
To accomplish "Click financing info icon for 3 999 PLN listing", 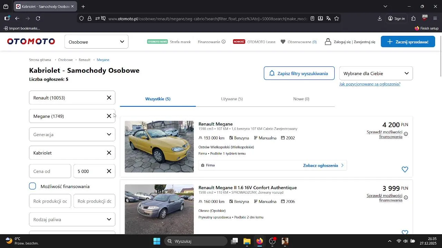I will coord(406,197).
